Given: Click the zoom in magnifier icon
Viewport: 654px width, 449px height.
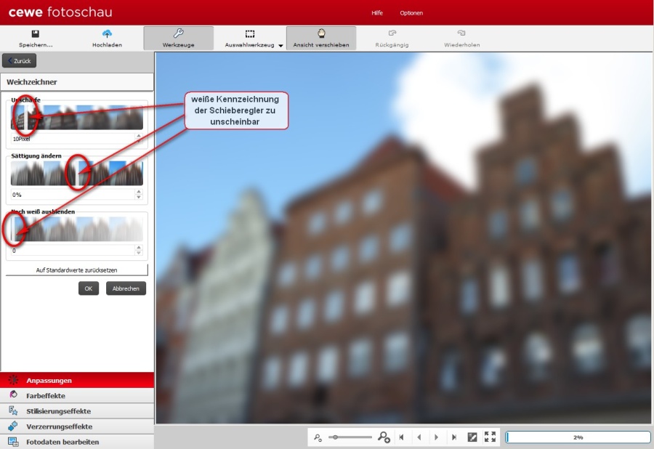Looking at the screenshot, I should point(384,437).
